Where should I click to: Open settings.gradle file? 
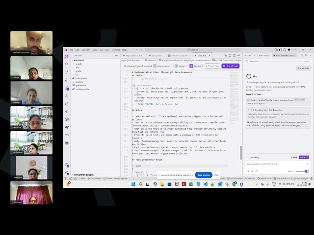pos(82,89)
